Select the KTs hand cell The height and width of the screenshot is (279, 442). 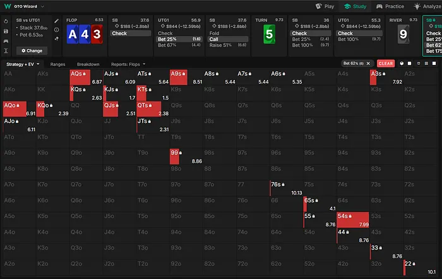[153, 93]
